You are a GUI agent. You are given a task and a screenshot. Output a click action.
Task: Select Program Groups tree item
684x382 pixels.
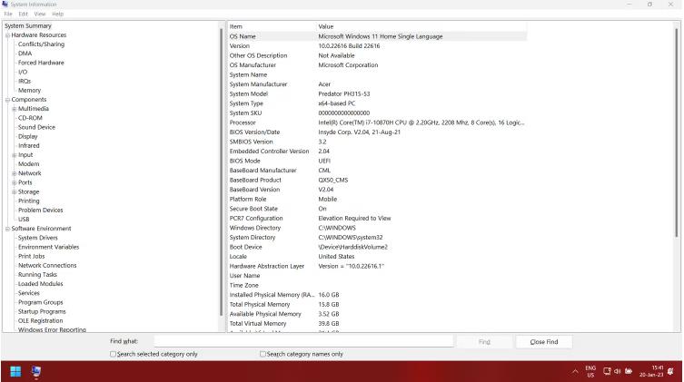(41, 302)
